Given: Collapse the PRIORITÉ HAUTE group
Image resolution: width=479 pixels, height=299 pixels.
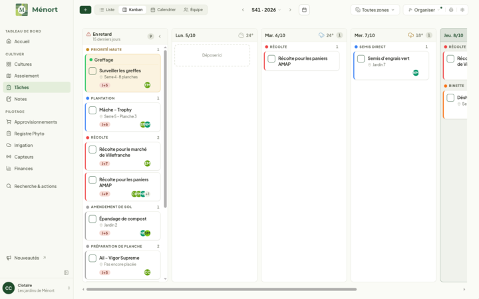Looking at the screenshot, I should pos(122,49).
